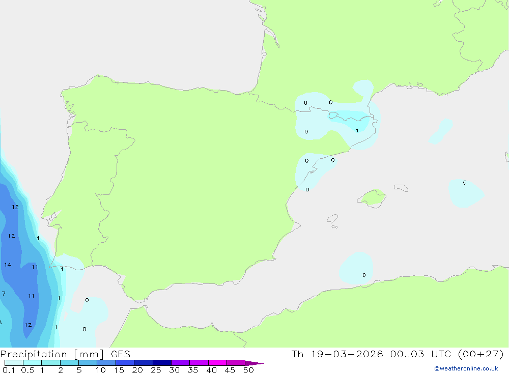Click the 15–20 mm legend color segment
The image size is (509, 373).
[x=125, y=363]
